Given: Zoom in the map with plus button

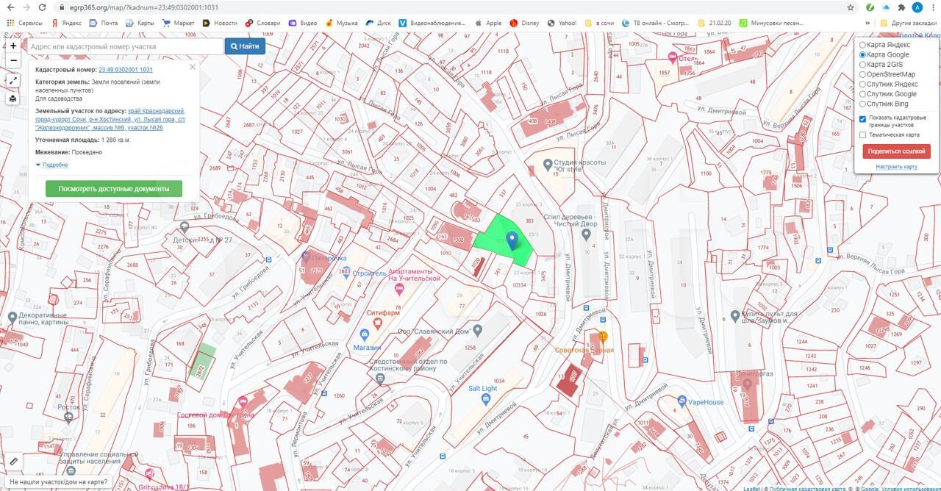Looking at the screenshot, I should click(13, 46).
